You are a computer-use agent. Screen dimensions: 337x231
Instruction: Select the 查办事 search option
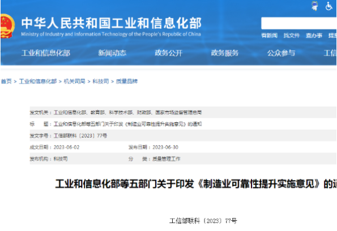[x=314, y=36]
